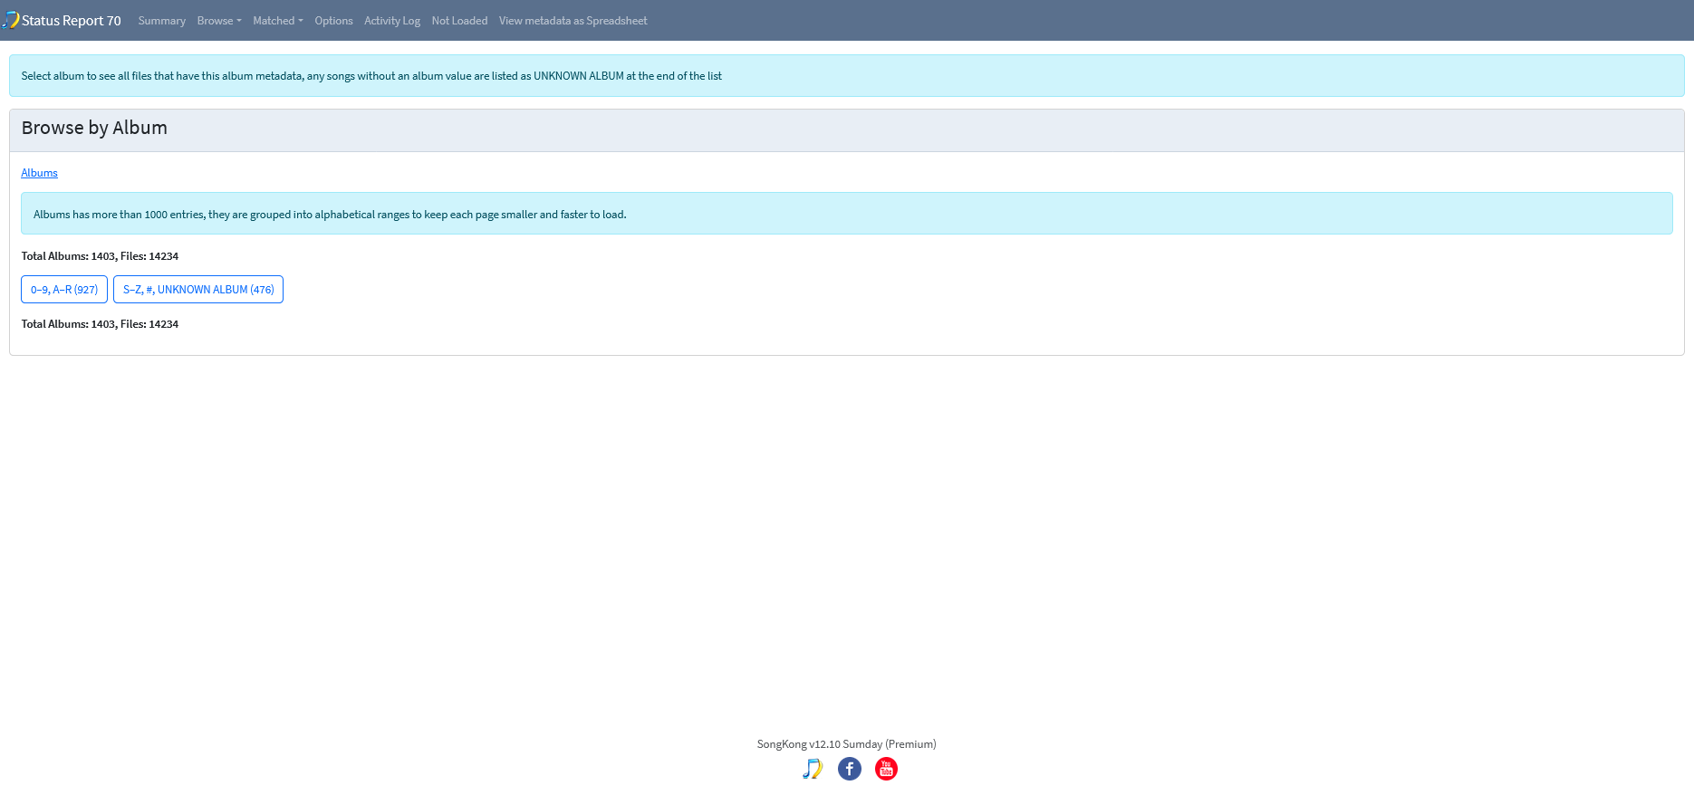Click the 'Albums has more than 1000 entries' notice
1694x795 pixels.
tap(847, 214)
